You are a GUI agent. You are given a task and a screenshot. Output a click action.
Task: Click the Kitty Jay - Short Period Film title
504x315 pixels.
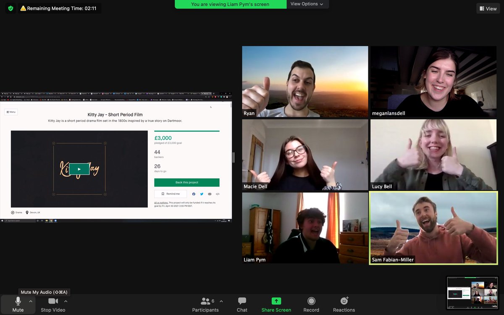115,115
